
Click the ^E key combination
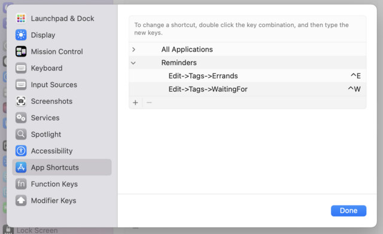pyautogui.click(x=355, y=76)
